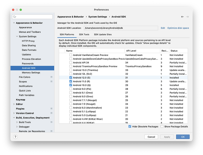Click the Android SDK Location field

point(121,28)
